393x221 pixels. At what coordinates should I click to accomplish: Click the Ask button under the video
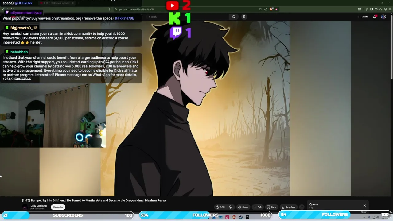257,207
